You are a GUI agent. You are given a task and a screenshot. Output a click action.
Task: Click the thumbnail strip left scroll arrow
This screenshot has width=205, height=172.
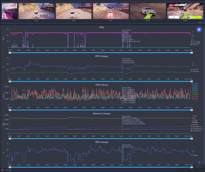pyautogui.click(x=3, y=22)
